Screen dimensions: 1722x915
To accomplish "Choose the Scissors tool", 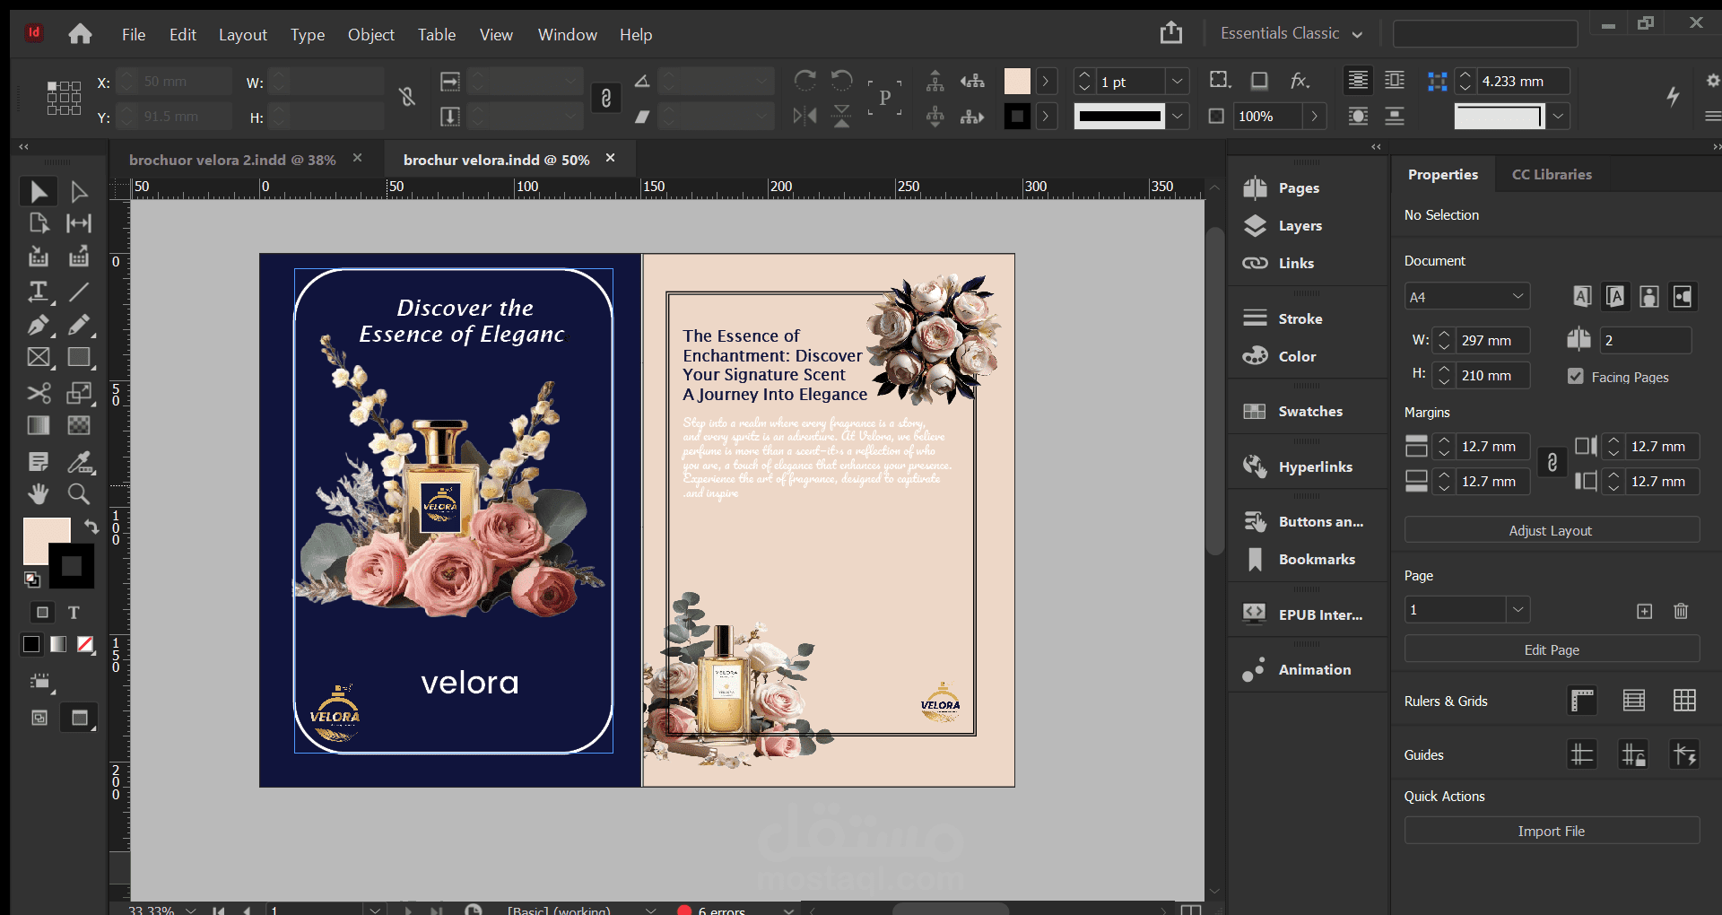I will [38, 393].
